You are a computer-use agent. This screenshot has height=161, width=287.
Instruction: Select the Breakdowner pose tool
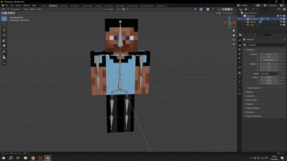point(4,63)
